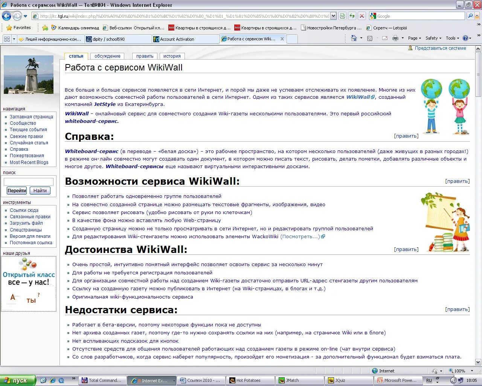
Task: Open the search provider dropdown arrow
Action: (477, 16)
